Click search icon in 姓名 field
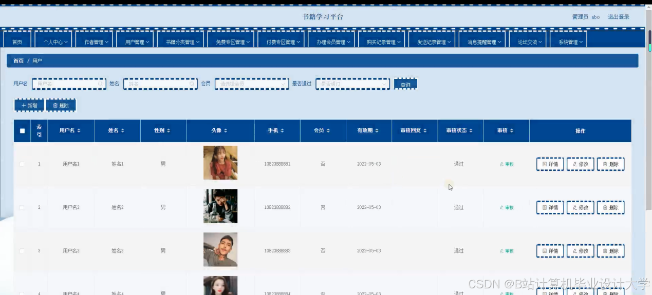Image resolution: width=652 pixels, height=295 pixels. pos(192,84)
